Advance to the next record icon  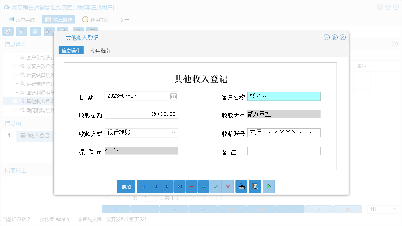tap(167, 186)
